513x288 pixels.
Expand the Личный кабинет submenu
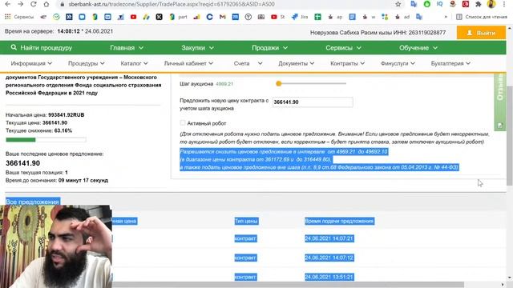[188, 63]
